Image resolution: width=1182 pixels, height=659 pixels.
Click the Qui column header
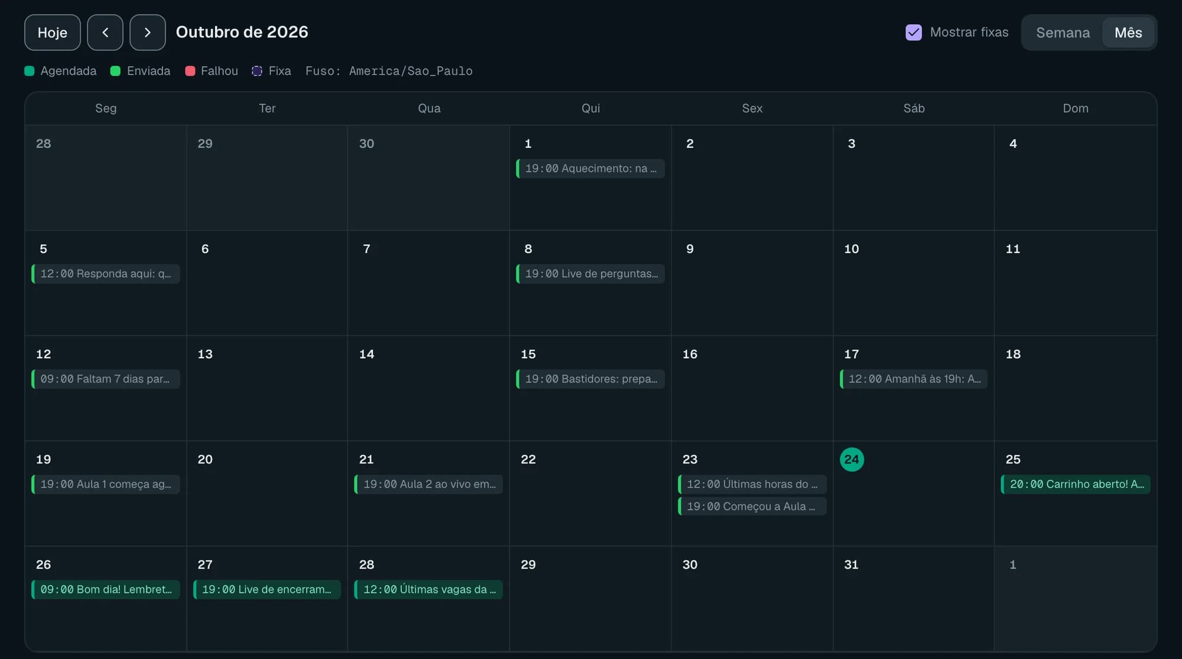590,108
